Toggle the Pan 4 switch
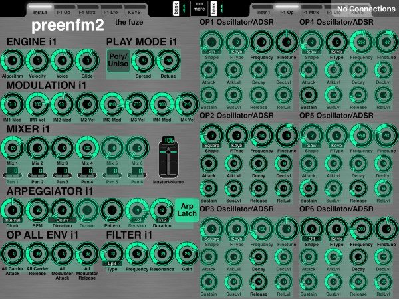The height and width of the screenshot is (299, 399). [87, 172]
